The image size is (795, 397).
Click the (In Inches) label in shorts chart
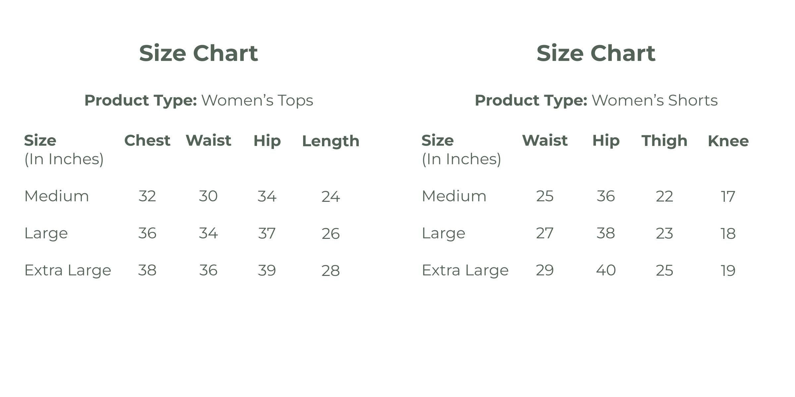point(461,159)
